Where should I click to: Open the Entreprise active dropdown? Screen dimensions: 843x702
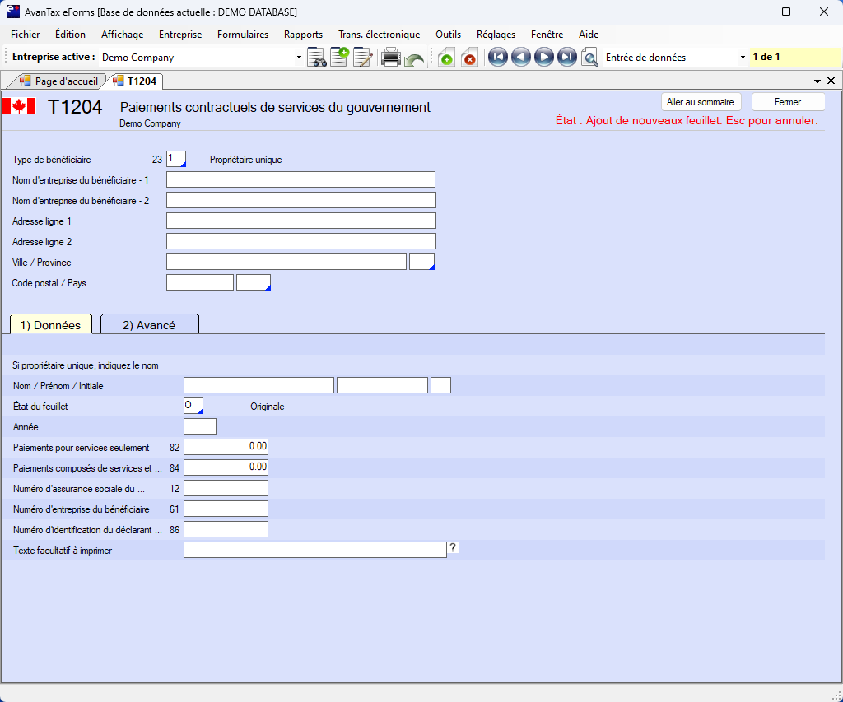coord(299,58)
